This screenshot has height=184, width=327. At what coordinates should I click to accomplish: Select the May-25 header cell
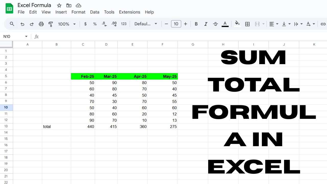pyautogui.click(x=162, y=76)
